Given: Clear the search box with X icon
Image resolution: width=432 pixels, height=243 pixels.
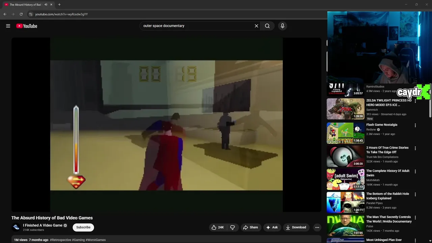Looking at the screenshot, I should pos(256,26).
